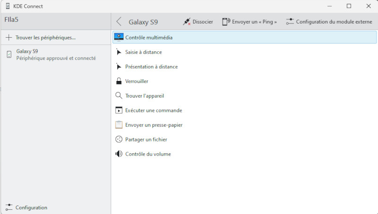Click the clipboard icon for Envoyer un presse-papier
The height and width of the screenshot is (214, 378).
(x=119, y=125)
